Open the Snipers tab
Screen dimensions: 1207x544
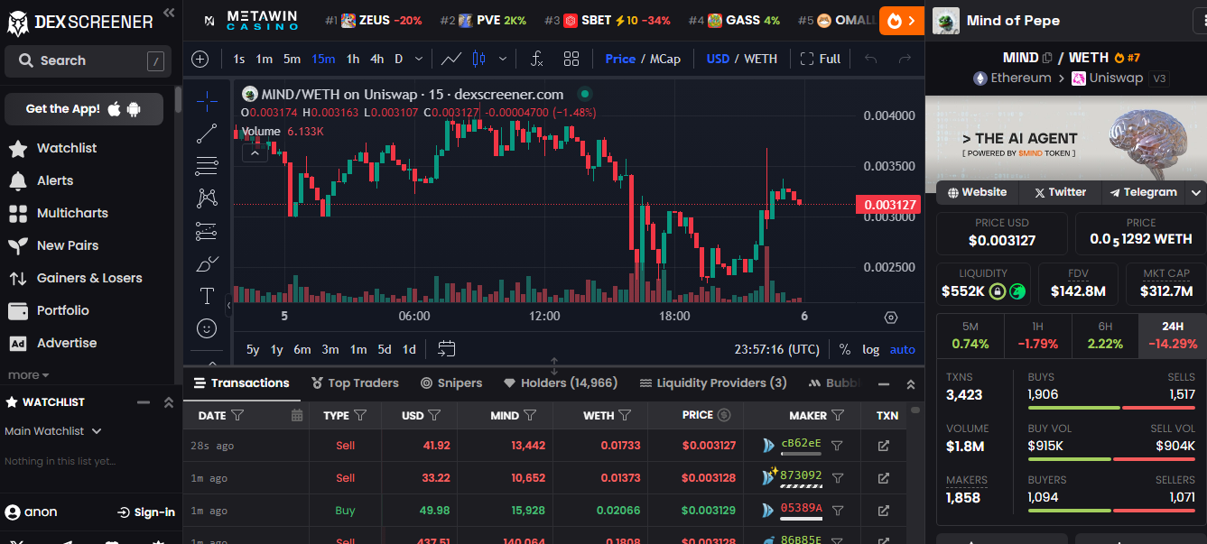[451, 383]
